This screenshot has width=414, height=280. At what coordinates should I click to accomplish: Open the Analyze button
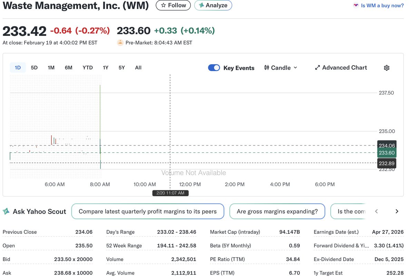tap(213, 5)
